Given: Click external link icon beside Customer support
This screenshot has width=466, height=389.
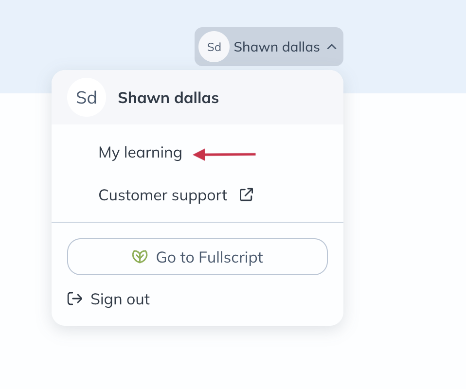Looking at the screenshot, I should click(x=246, y=195).
